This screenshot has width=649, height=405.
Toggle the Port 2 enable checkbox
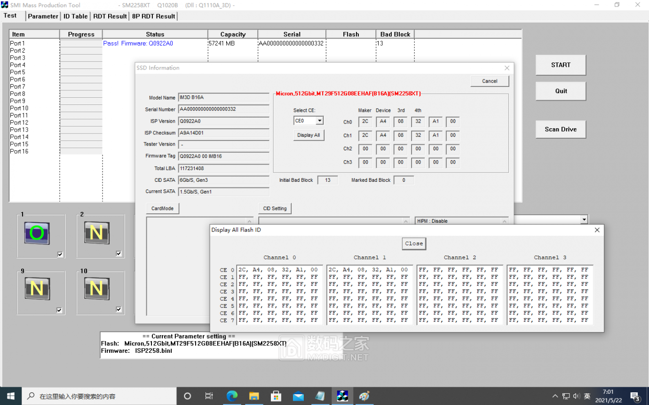point(119,254)
